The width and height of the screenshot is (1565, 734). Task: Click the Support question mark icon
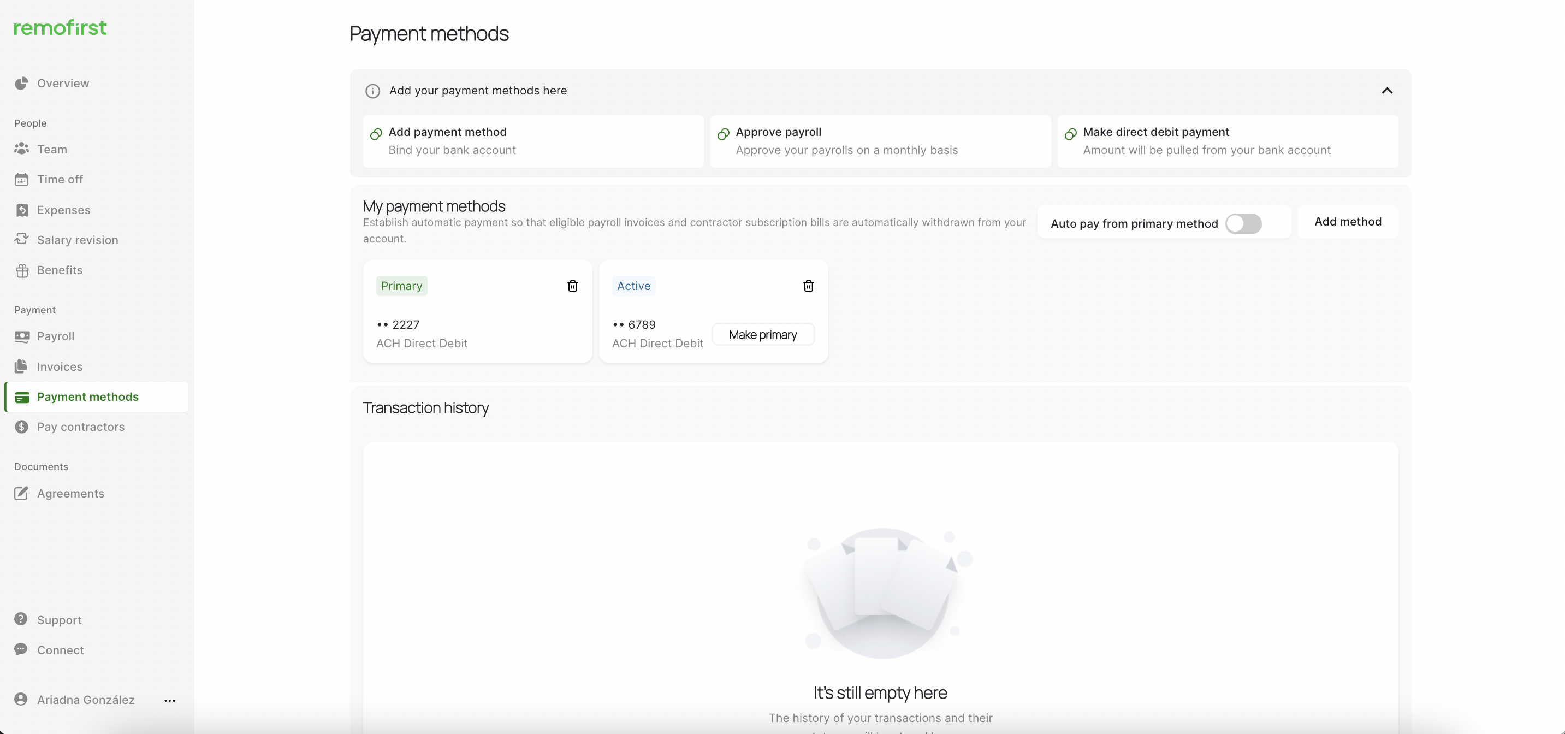coord(21,619)
